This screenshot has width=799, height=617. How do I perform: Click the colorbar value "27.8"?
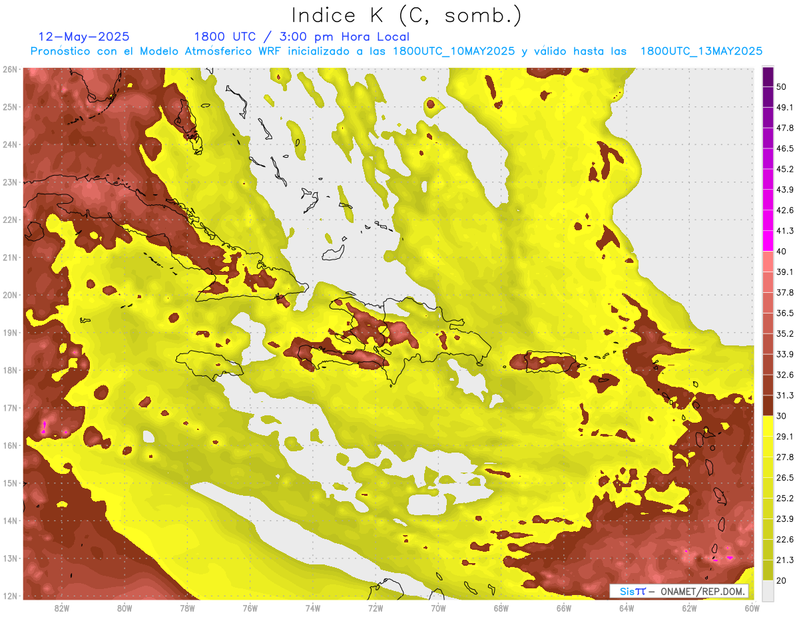[786, 457]
